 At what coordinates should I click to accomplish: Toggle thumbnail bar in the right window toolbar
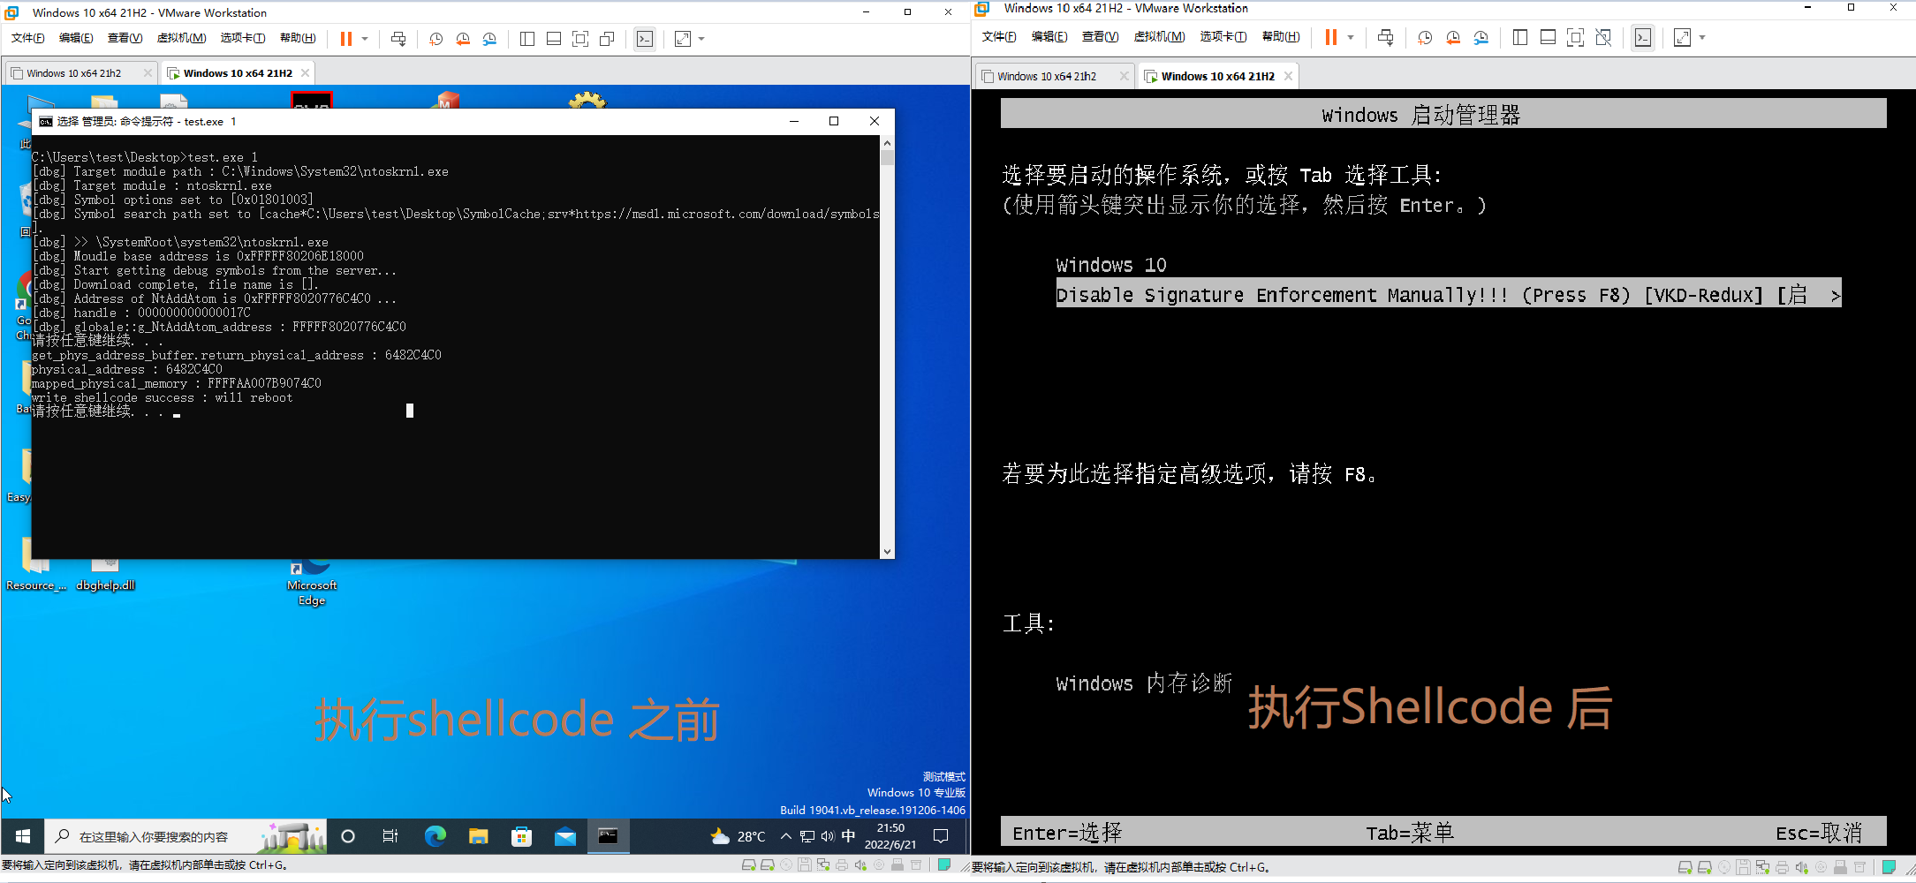pos(1548,38)
